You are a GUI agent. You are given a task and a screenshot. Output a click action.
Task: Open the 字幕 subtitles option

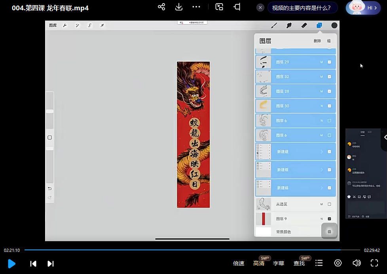[279, 263]
